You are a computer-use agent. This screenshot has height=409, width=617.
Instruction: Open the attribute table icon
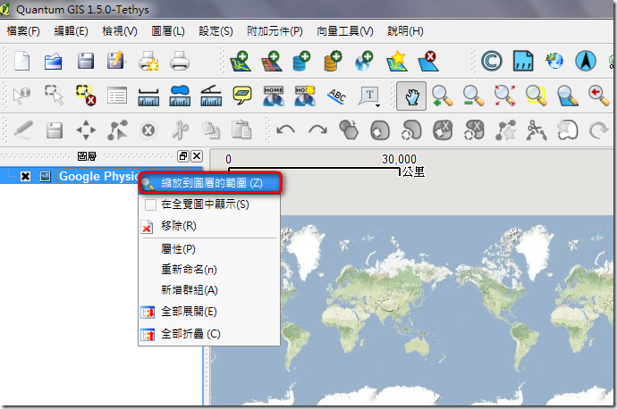click(x=117, y=96)
